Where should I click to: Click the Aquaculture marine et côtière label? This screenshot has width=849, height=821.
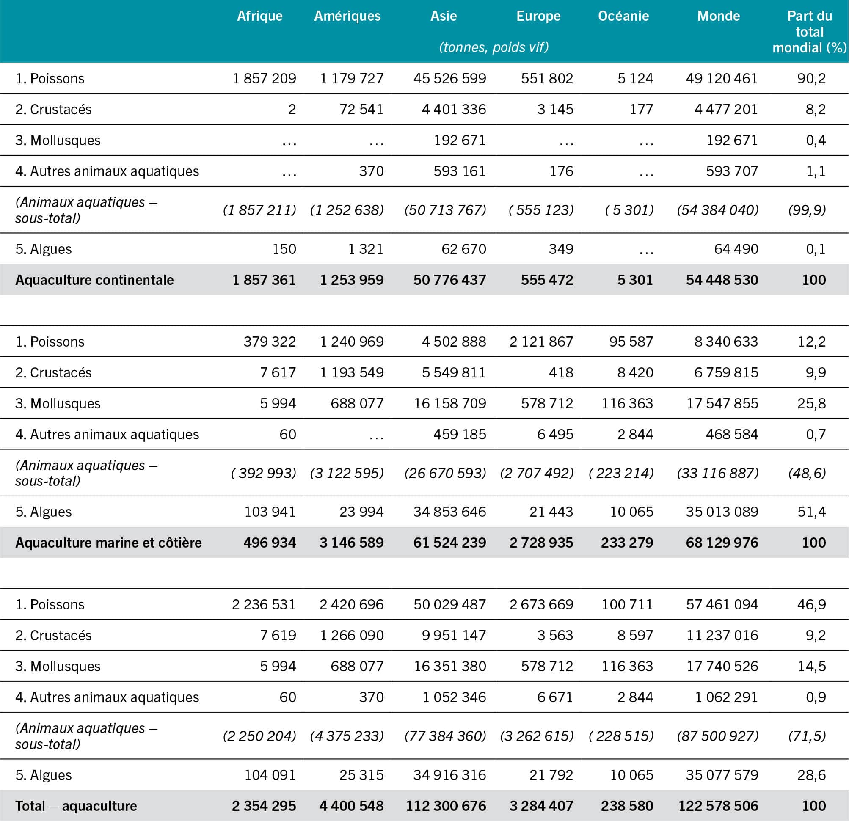108,543
